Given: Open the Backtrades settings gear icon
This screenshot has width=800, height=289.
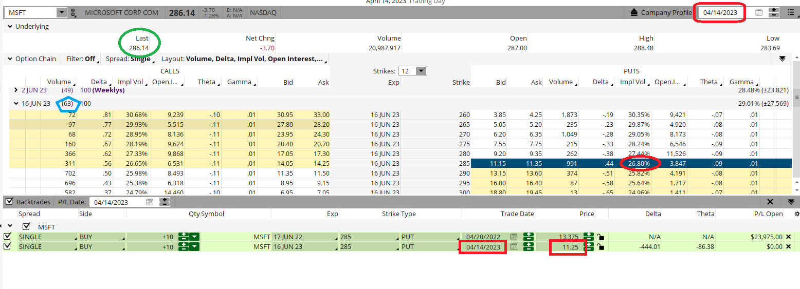Looking at the screenshot, I should [x=796, y=214].
